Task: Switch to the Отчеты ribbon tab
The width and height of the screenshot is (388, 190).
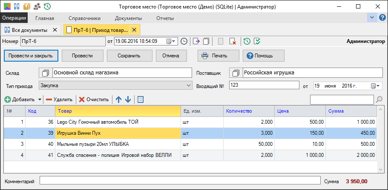Action: coord(165,18)
